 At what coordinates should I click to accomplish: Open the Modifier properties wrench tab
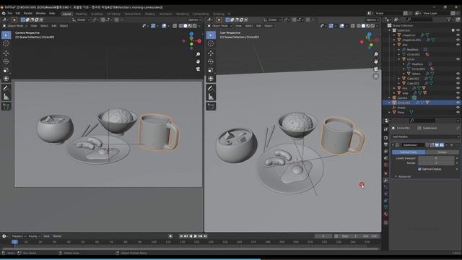pyautogui.click(x=385, y=180)
